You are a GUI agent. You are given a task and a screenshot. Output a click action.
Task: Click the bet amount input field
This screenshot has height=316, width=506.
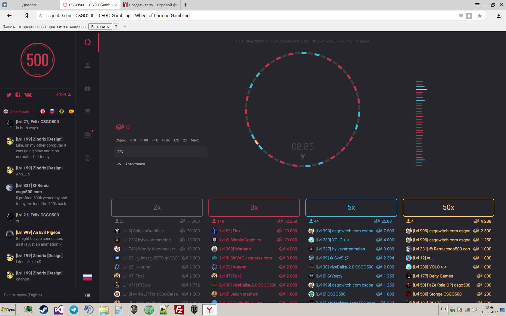pos(161,151)
